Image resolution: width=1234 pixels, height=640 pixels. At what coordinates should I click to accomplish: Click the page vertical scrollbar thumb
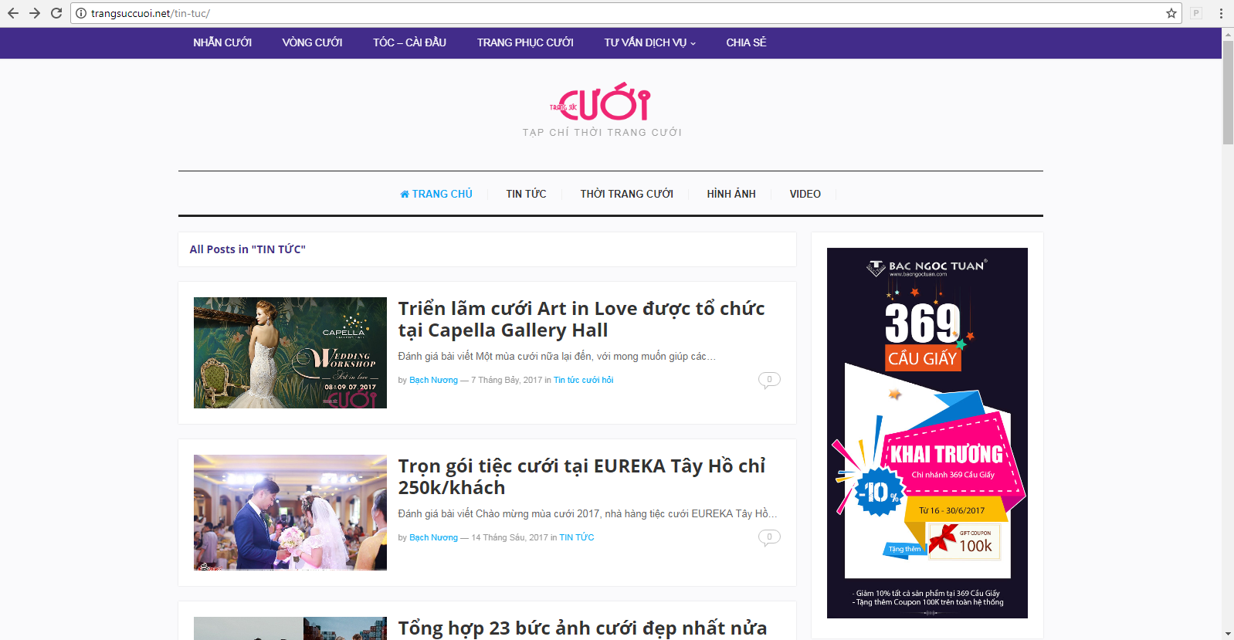click(1228, 93)
